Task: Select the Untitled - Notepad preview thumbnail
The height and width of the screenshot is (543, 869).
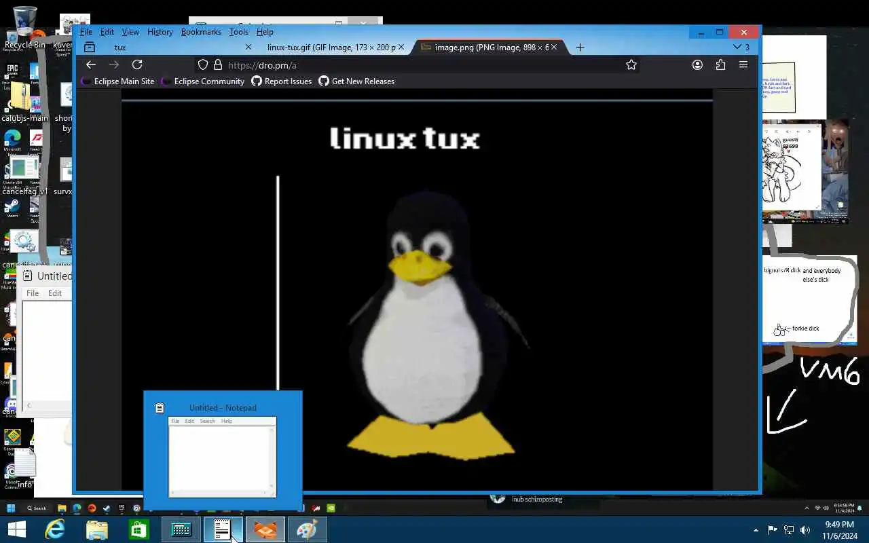Action: pos(223,450)
